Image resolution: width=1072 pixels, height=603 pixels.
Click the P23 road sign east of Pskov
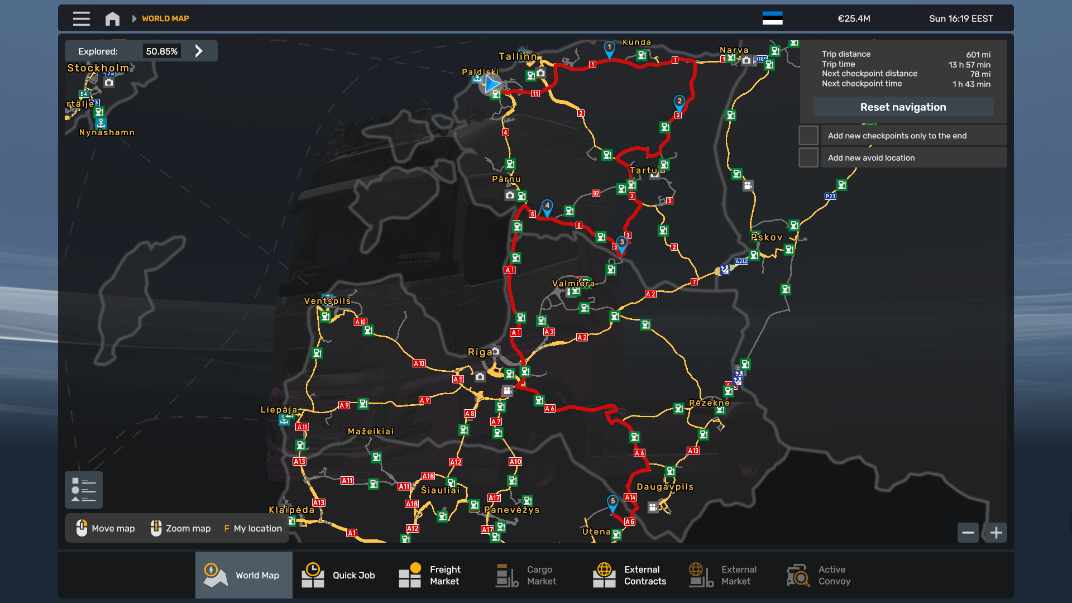830,197
